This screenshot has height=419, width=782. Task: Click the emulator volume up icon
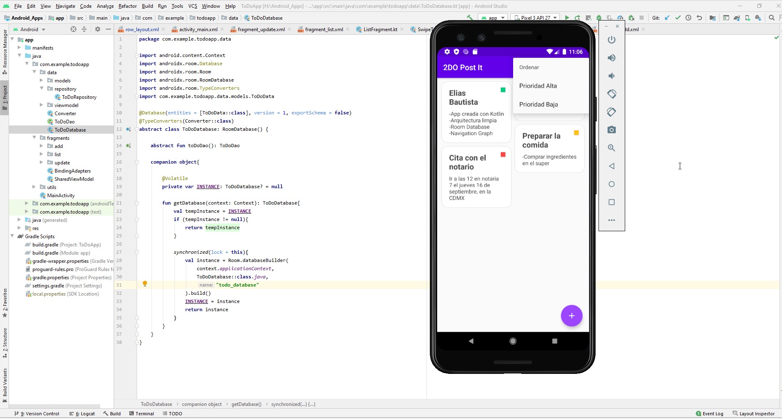pyautogui.click(x=611, y=58)
